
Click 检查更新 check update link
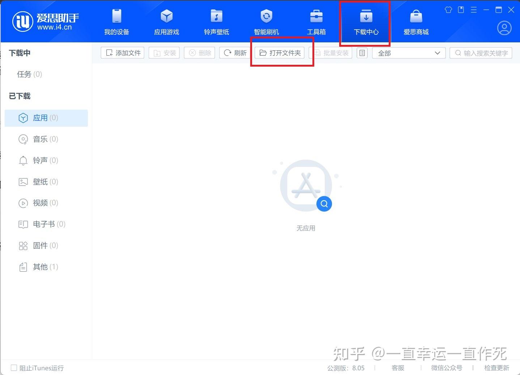496,368
